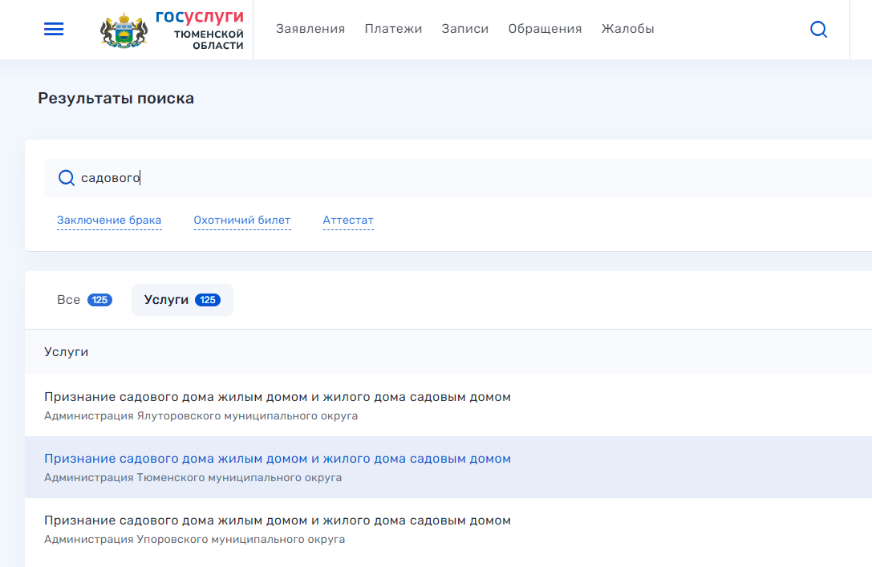Open the Записи menu item
The height and width of the screenshot is (567, 872).
coord(464,29)
